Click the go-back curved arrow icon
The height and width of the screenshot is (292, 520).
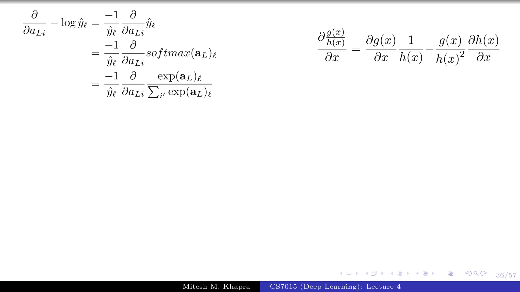468,273
